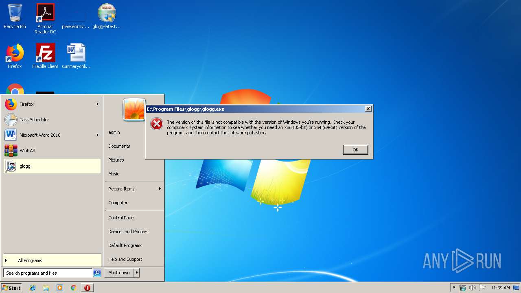Screen dimensions: 521x293
Task: Open Music from Start menu
Action: [x=114, y=174]
